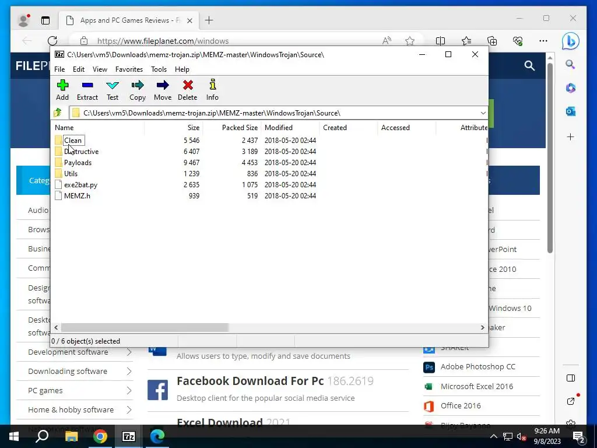Open the File menu in 7-Zip
This screenshot has height=448, width=597.
coord(59,69)
